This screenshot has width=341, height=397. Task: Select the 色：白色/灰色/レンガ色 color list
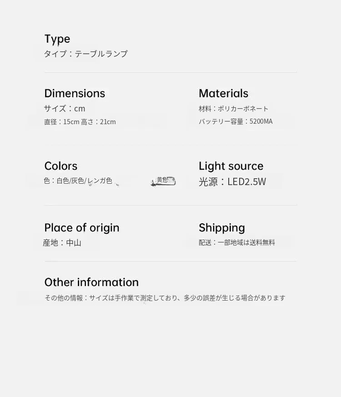78,181
